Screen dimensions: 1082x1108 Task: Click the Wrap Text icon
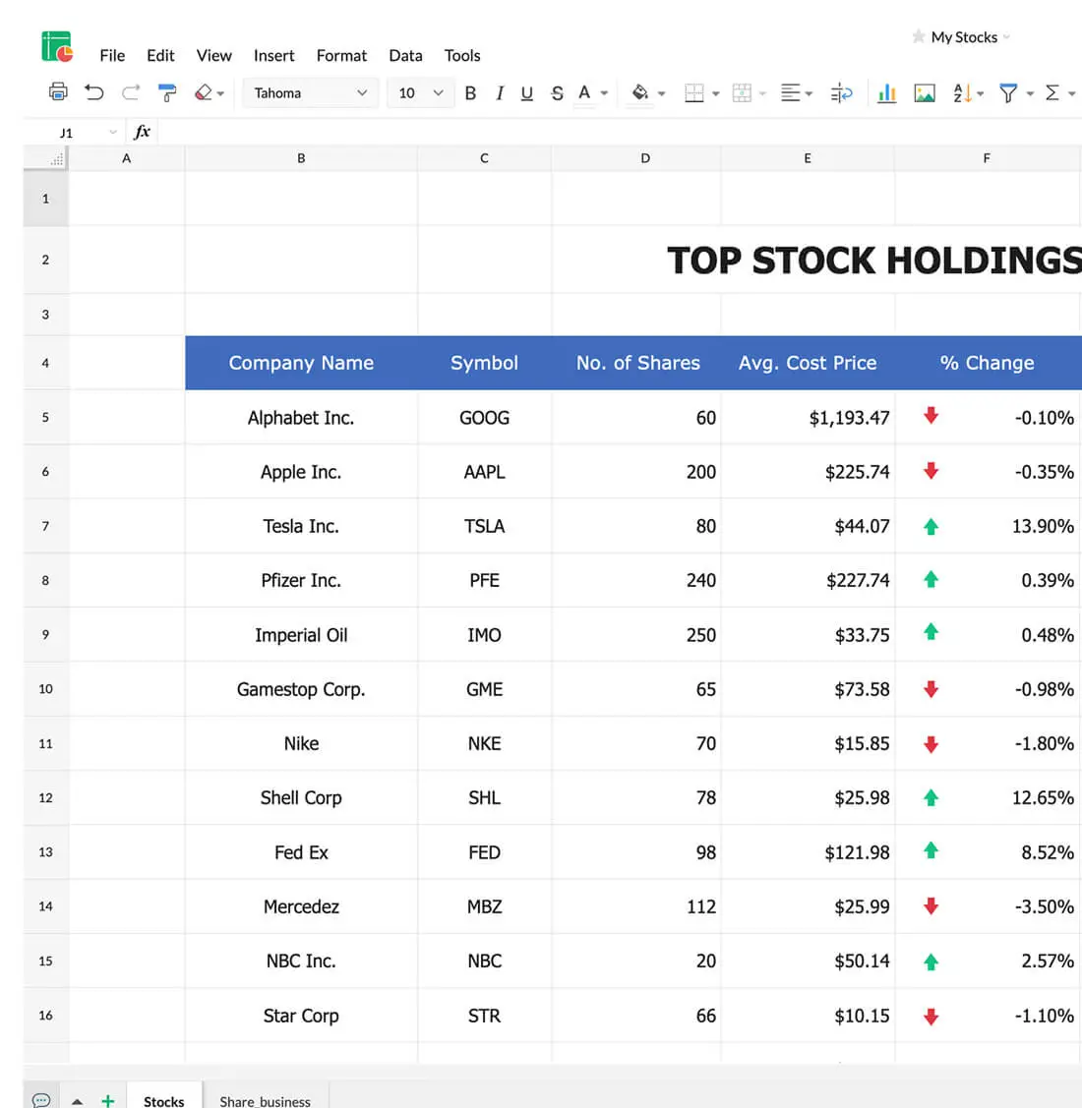(841, 92)
